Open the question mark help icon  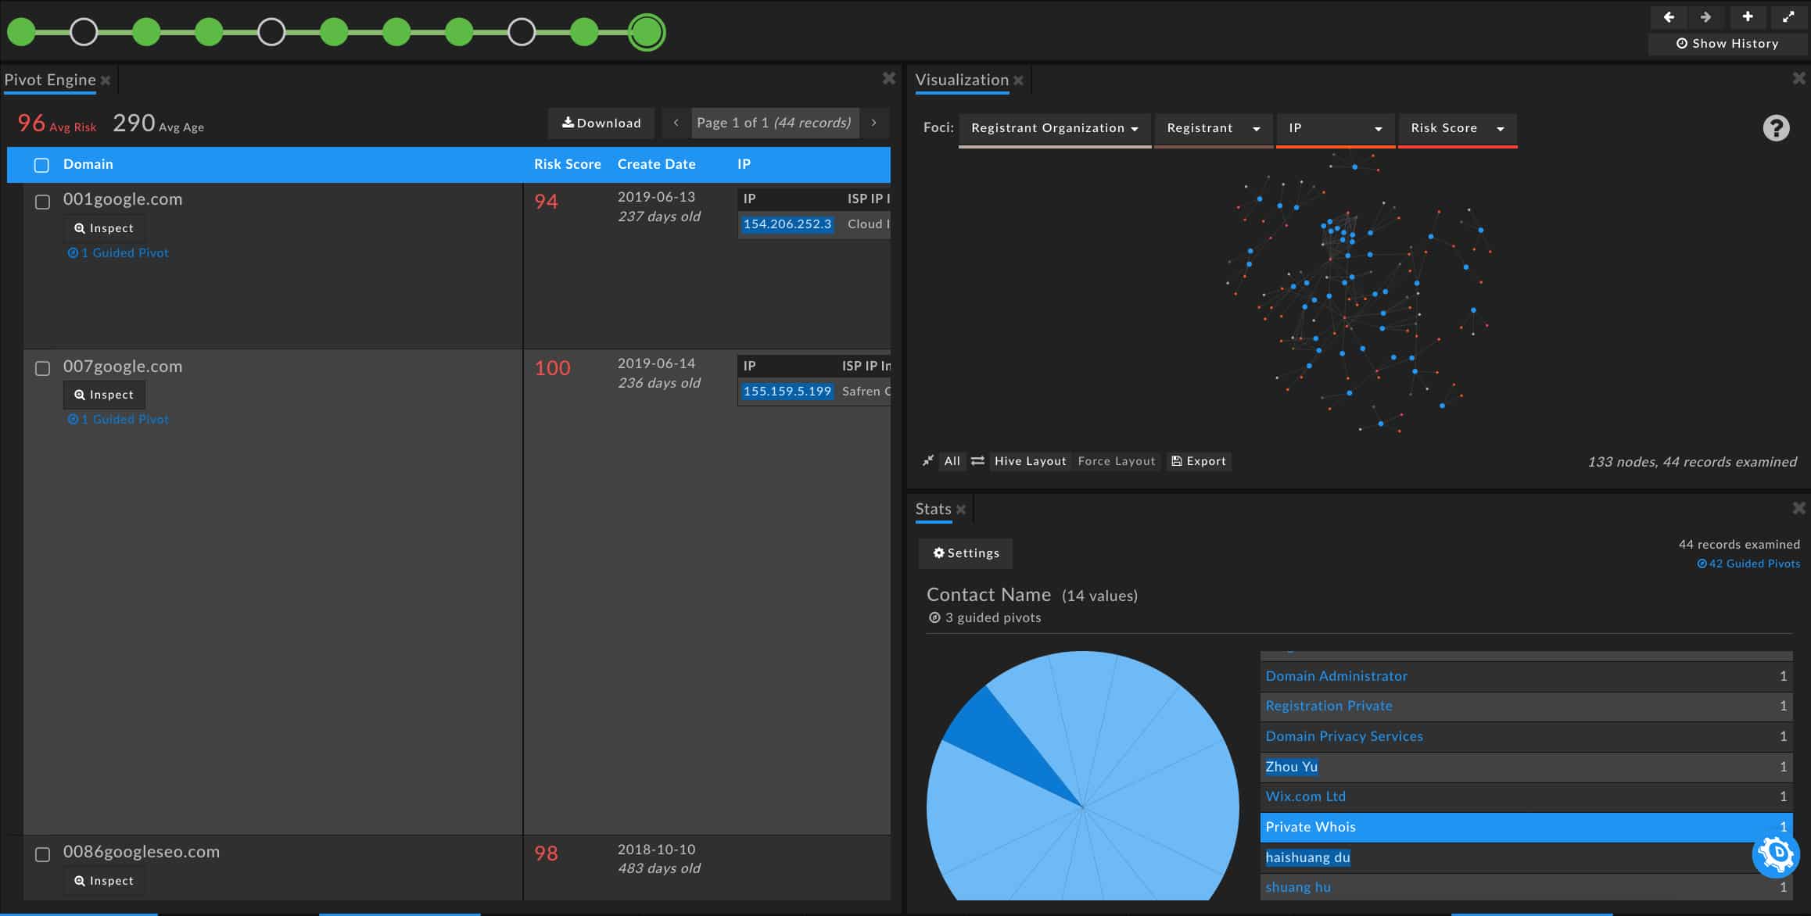click(x=1776, y=127)
